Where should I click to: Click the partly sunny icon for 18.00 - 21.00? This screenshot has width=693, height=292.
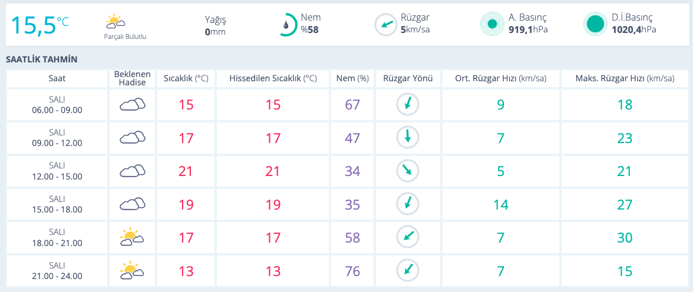(133, 238)
